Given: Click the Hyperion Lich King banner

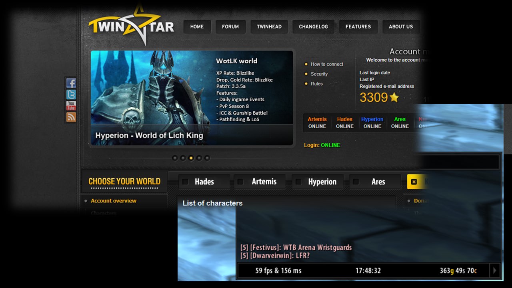Looking at the screenshot, I should click(192, 98).
